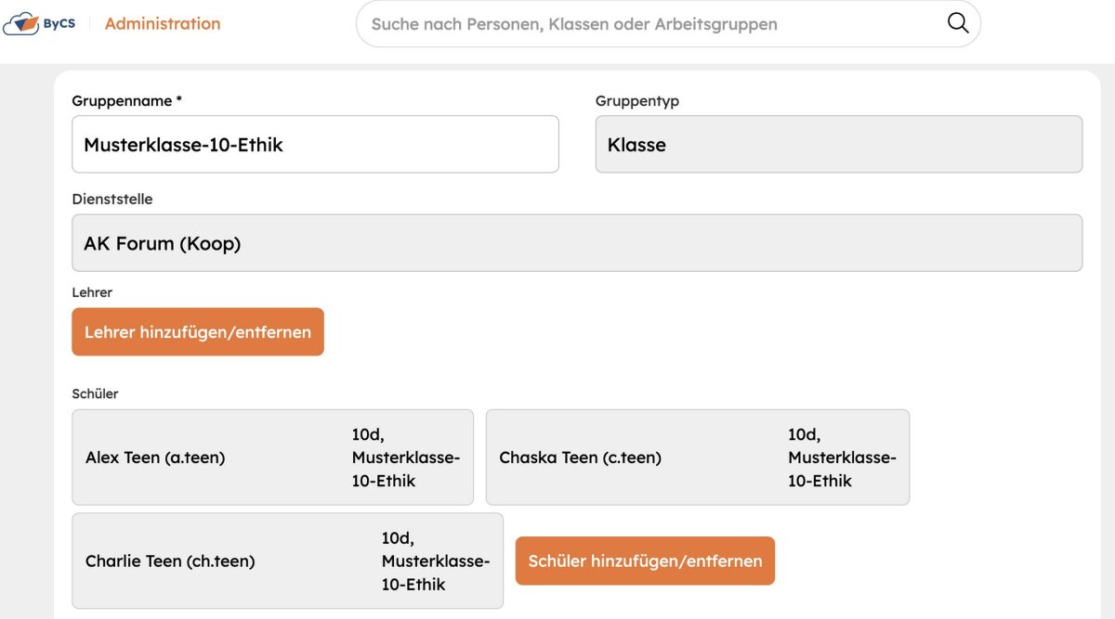The image size is (1115, 619).
Task: Click the Schüler hinzufügen/entfernen button
Action: (645, 561)
